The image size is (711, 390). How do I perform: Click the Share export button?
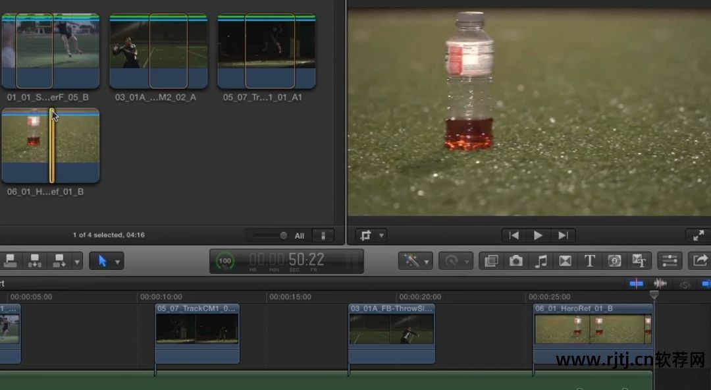[x=700, y=261]
